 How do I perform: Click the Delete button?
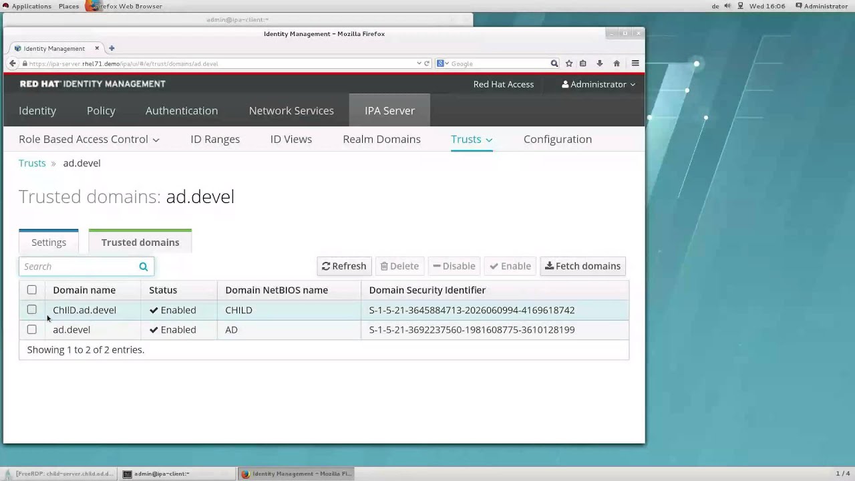399,266
